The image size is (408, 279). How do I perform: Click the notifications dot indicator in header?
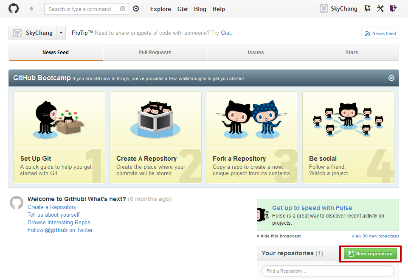click(x=31, y=9)
